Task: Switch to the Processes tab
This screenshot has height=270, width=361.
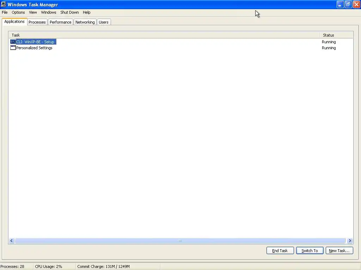Action: pos(37,22)
